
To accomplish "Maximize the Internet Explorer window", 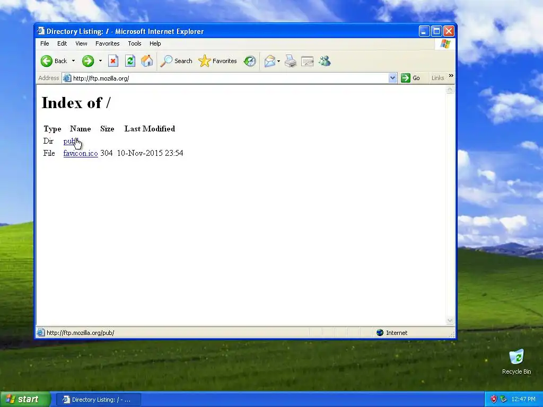I will click(x=437, y=31).
